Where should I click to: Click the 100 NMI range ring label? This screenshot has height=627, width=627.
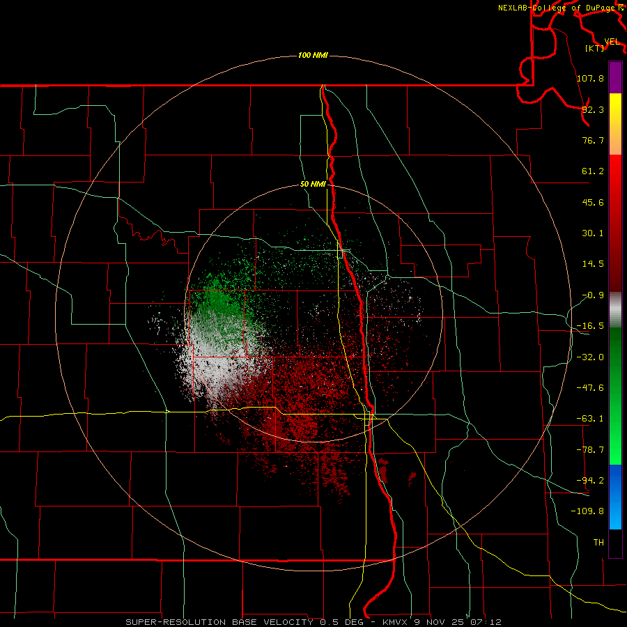(x=313, y=55)
